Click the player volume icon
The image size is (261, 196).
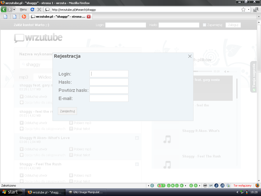click(x=225, y=71)
